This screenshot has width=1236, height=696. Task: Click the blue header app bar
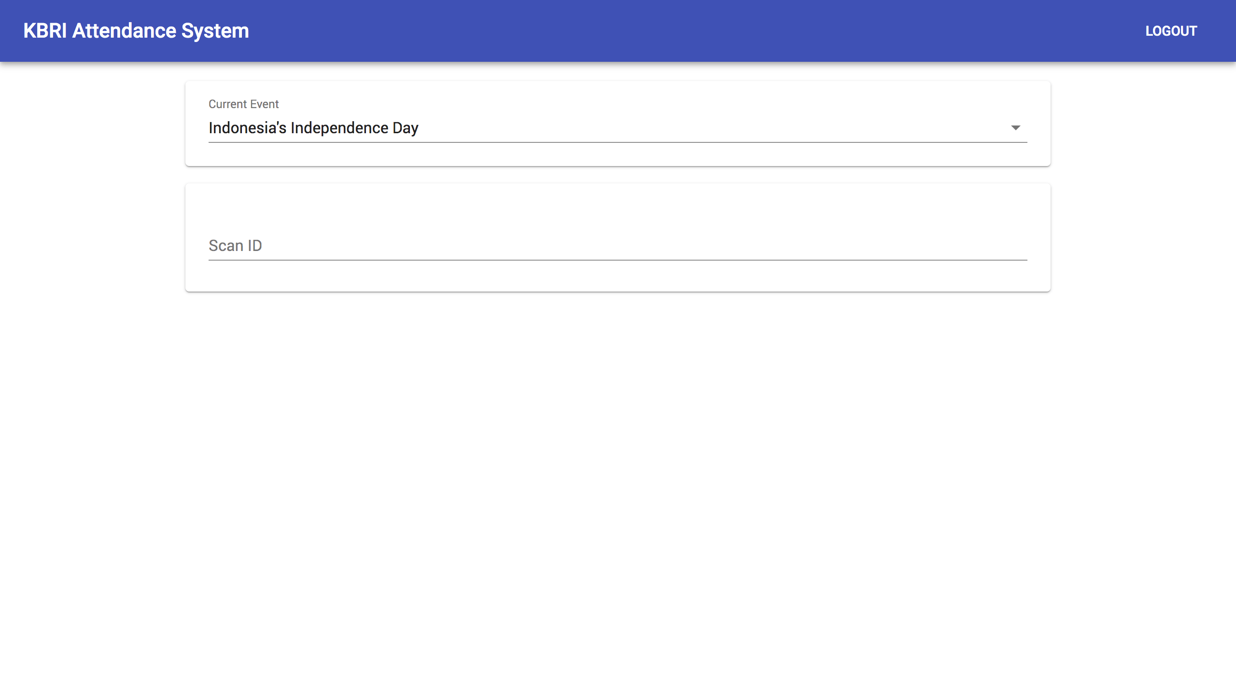coord(676,31)
